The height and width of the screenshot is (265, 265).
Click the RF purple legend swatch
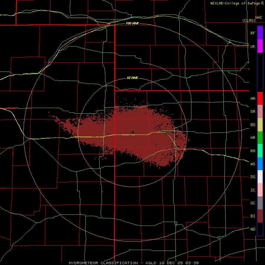point(260,33)
